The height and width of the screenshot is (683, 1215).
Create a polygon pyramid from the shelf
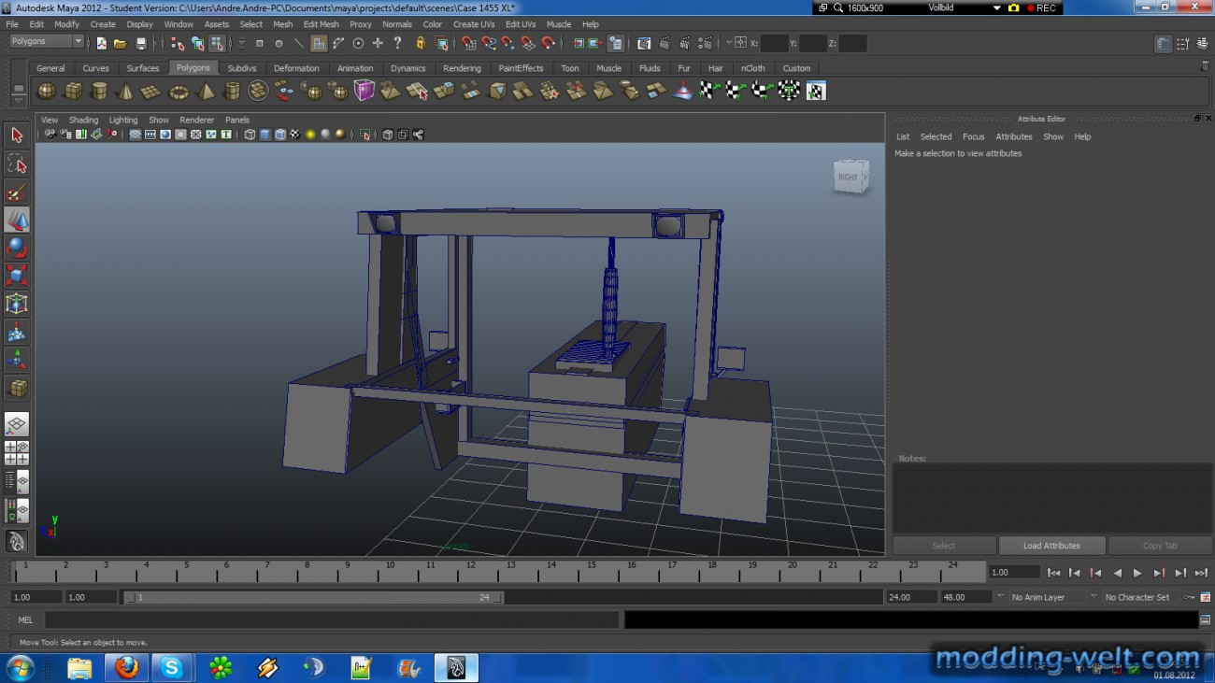click(x=205, y=91)
